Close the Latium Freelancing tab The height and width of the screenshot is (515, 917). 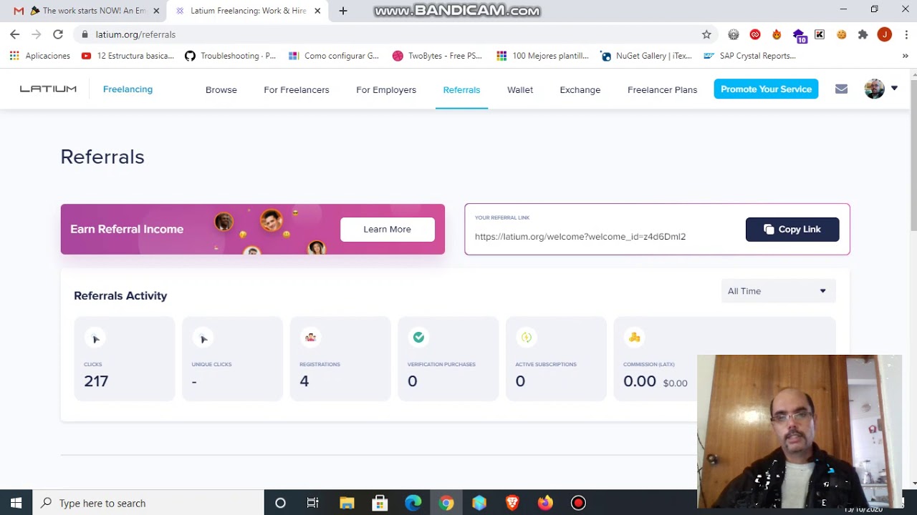point(317,11)
